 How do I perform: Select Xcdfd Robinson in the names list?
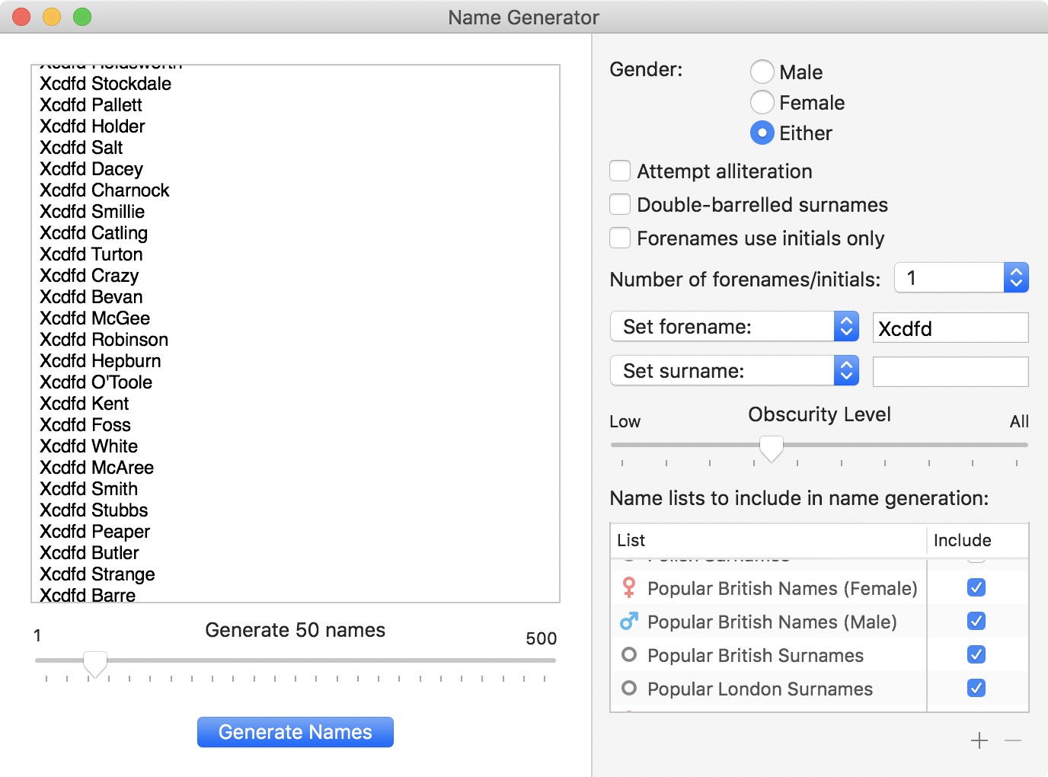point(104,340)
